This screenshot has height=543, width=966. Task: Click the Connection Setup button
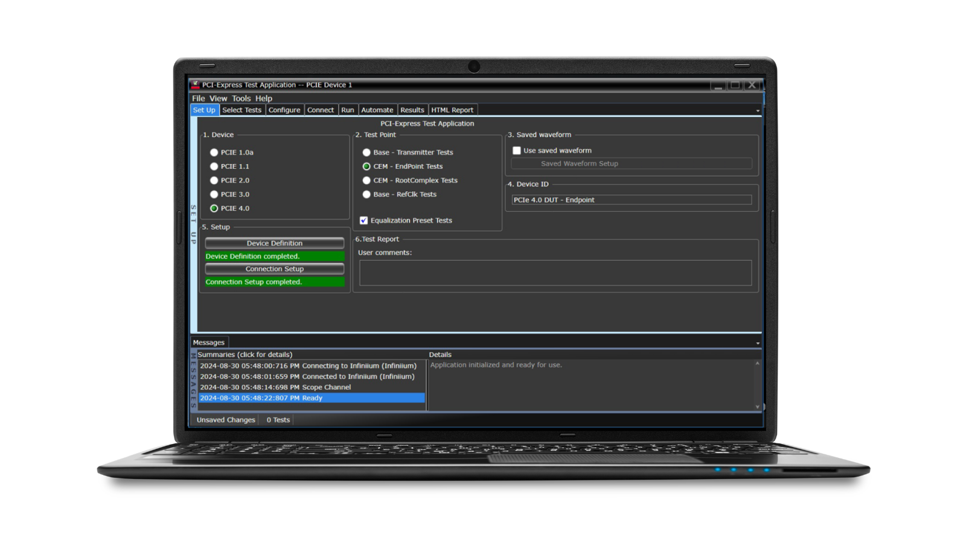pyautogui.click(x=275, y=269)
